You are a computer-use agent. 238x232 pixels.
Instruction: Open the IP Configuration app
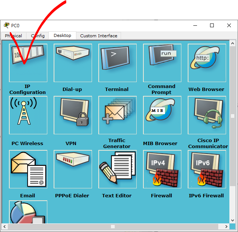[28, 63]
